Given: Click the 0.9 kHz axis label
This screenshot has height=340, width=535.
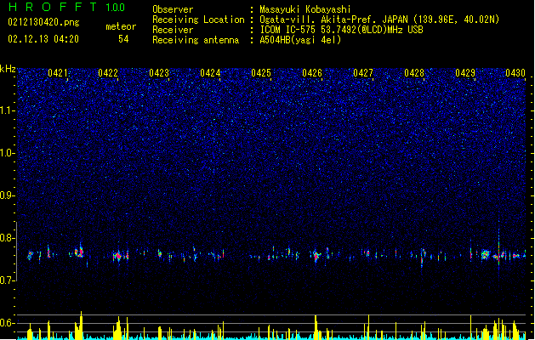Looking at the screenshot, I should tap(7, 195).
